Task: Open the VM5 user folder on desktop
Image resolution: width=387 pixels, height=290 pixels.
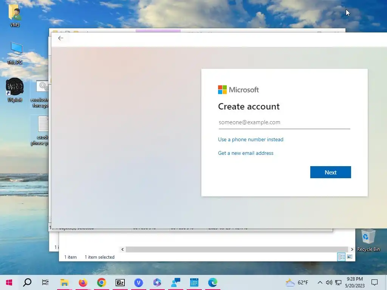Action: (x=15, y=15)
